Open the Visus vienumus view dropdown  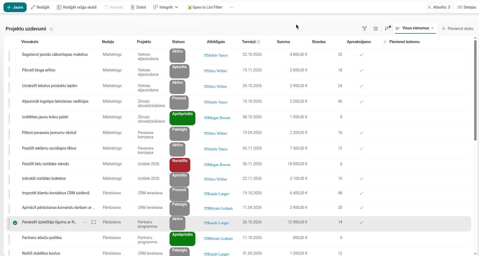coord(415,28)
